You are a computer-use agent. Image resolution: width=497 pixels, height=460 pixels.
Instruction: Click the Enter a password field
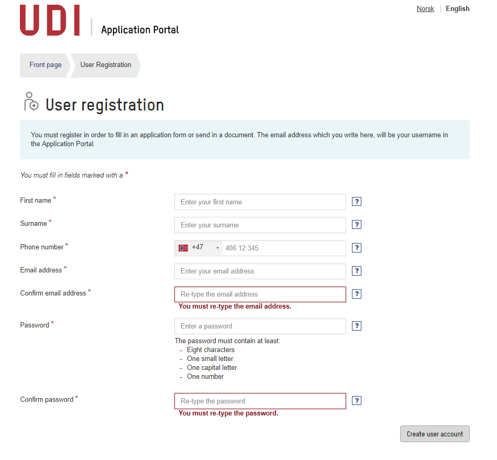(x=260, y=326)
